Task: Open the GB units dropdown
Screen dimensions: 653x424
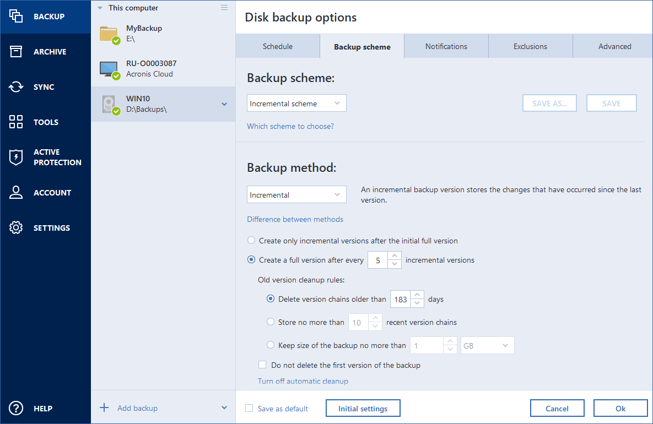Action: (487, 345)
